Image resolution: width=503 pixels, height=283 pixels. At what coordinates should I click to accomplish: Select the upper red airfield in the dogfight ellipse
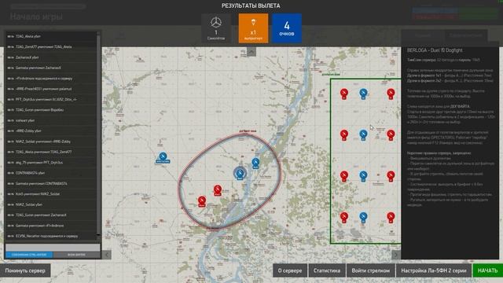pos(218,190)
